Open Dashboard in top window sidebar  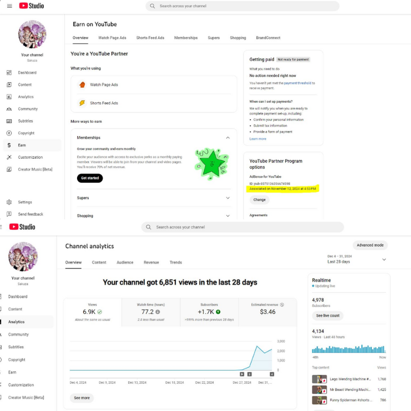pyautogui.click(x=27, y=72)
